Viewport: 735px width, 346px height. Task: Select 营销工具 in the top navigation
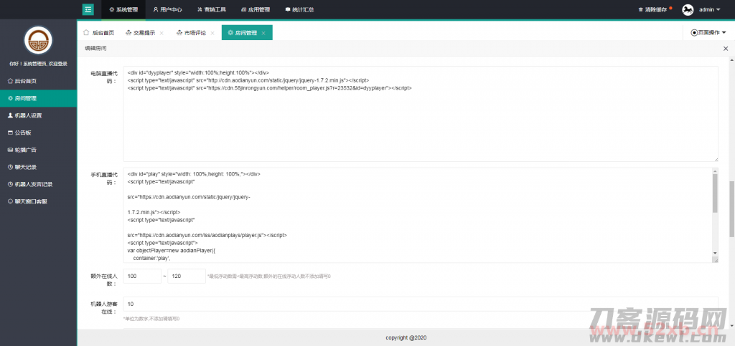212,10
